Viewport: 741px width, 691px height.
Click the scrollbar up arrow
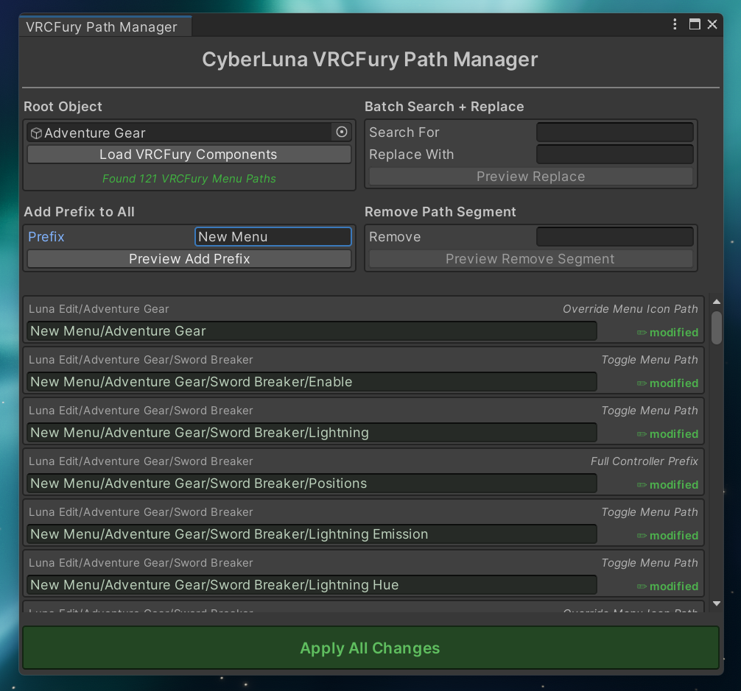coord(717,302)
